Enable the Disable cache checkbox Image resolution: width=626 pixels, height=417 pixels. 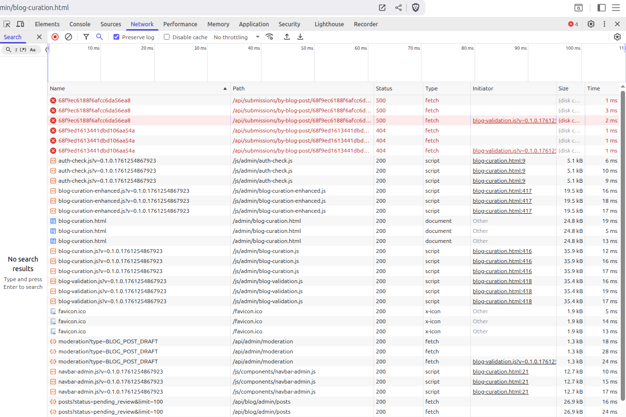(x=167, y=37)
